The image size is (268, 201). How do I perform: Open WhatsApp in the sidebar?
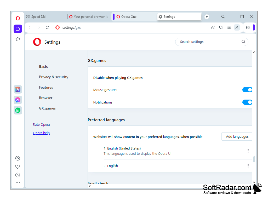[x=18, y=110]
